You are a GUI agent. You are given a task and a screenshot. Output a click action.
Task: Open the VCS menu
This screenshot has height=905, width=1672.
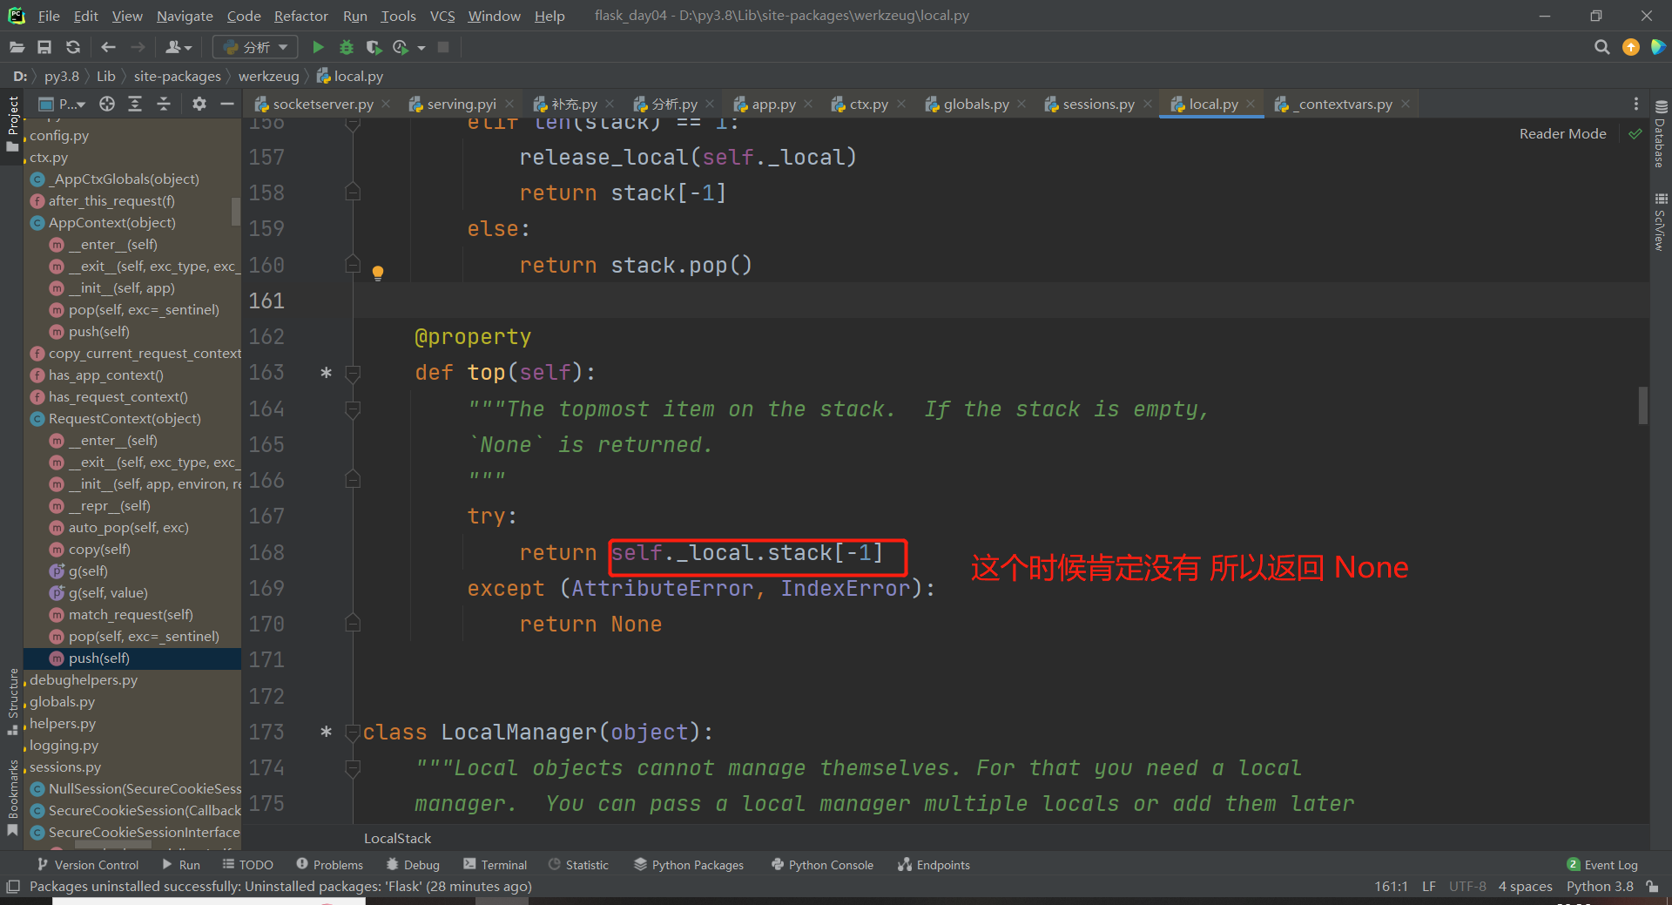tap(442, 16)
